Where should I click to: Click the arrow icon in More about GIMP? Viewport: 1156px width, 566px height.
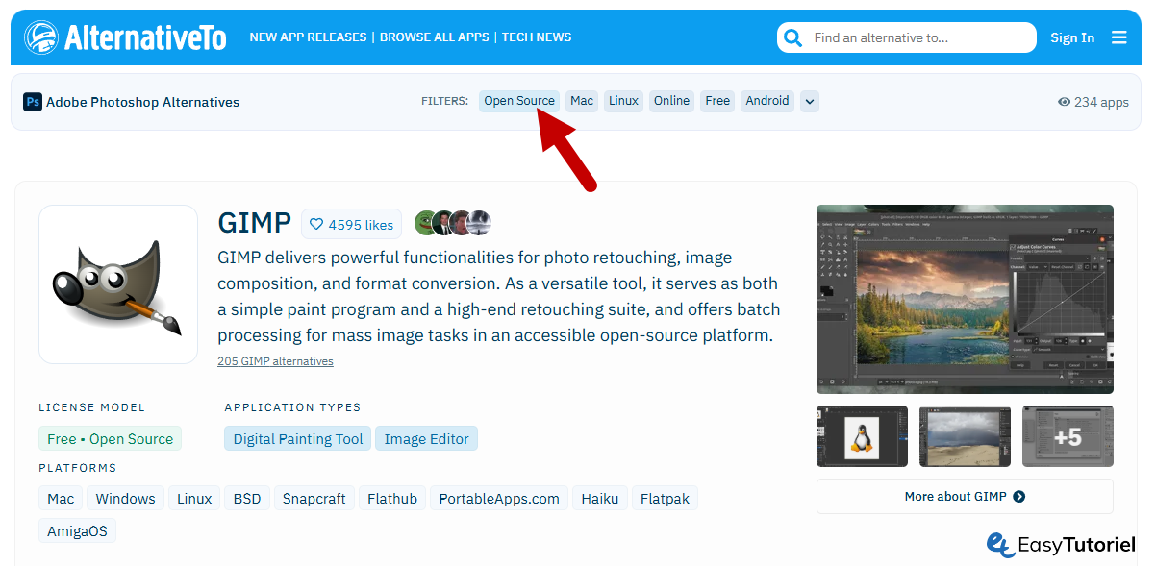(1019, 497)
